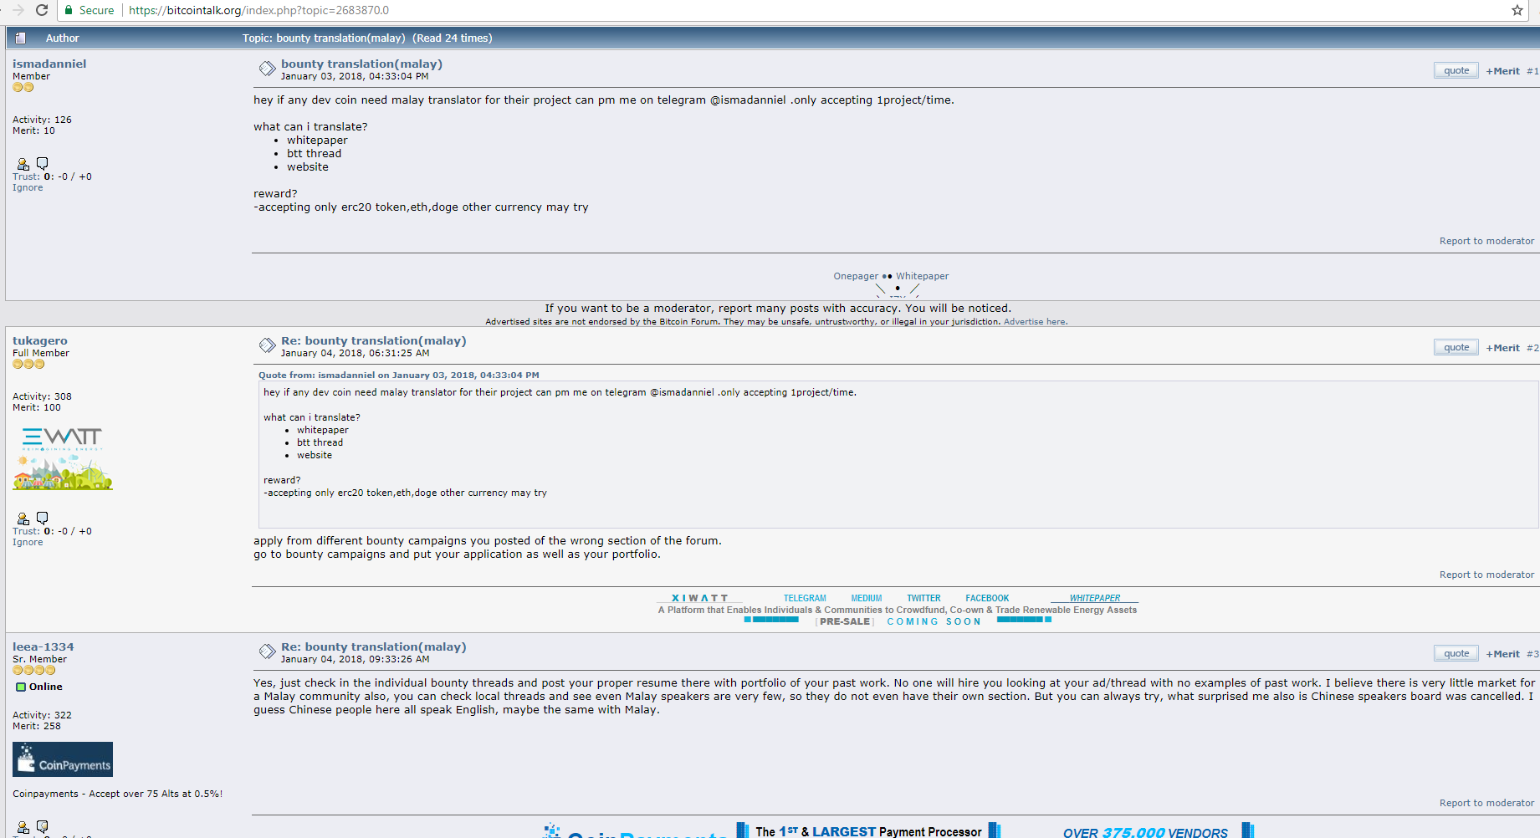1540x838 pixels.
Task: Open post number #1 permalink
Action: pyautogui.click(x=1532, y=71)
